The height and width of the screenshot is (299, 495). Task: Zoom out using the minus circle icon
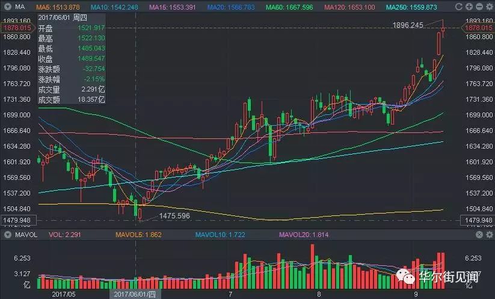(479, 7)
